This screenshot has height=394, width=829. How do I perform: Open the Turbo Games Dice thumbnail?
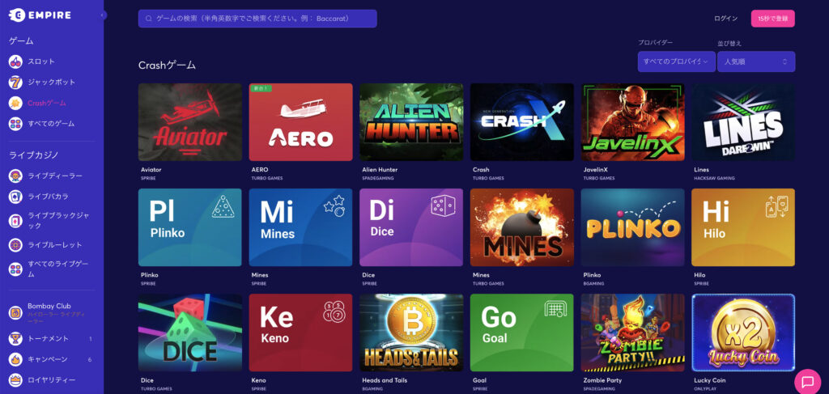coord(189,333)
